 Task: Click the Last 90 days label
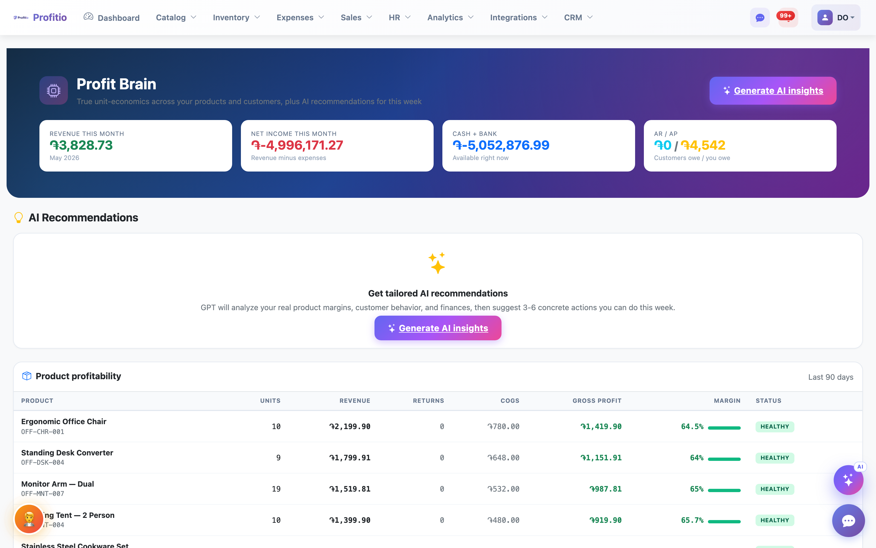[x=830, y=377]
